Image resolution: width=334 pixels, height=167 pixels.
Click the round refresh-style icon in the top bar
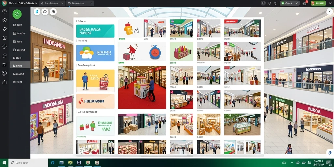coord(264,3)
